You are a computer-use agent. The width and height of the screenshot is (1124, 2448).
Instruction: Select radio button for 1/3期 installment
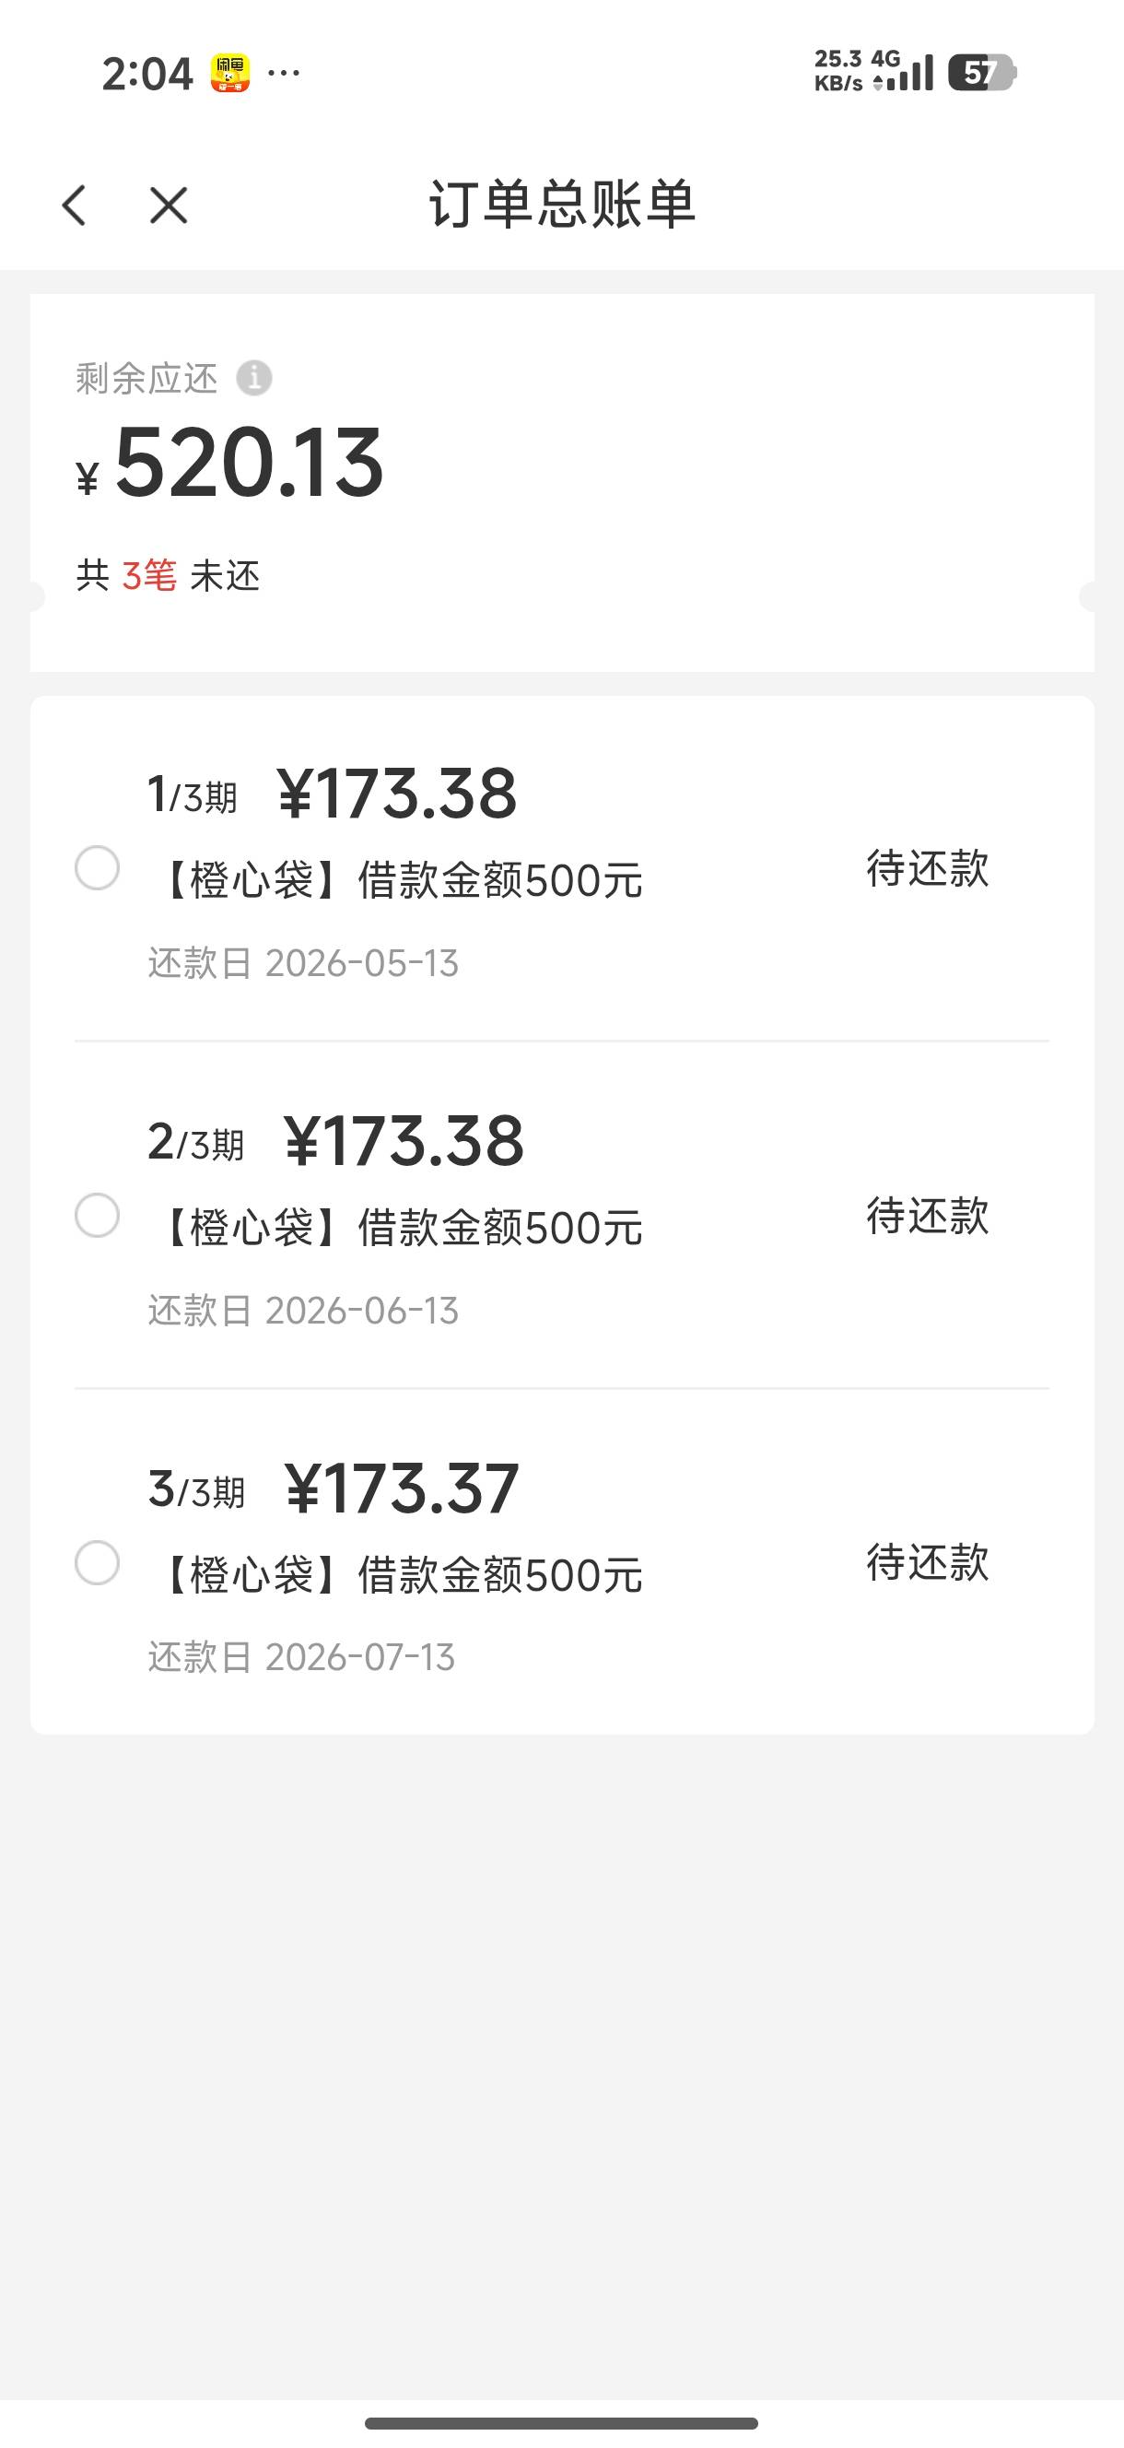tap(97, 867)
